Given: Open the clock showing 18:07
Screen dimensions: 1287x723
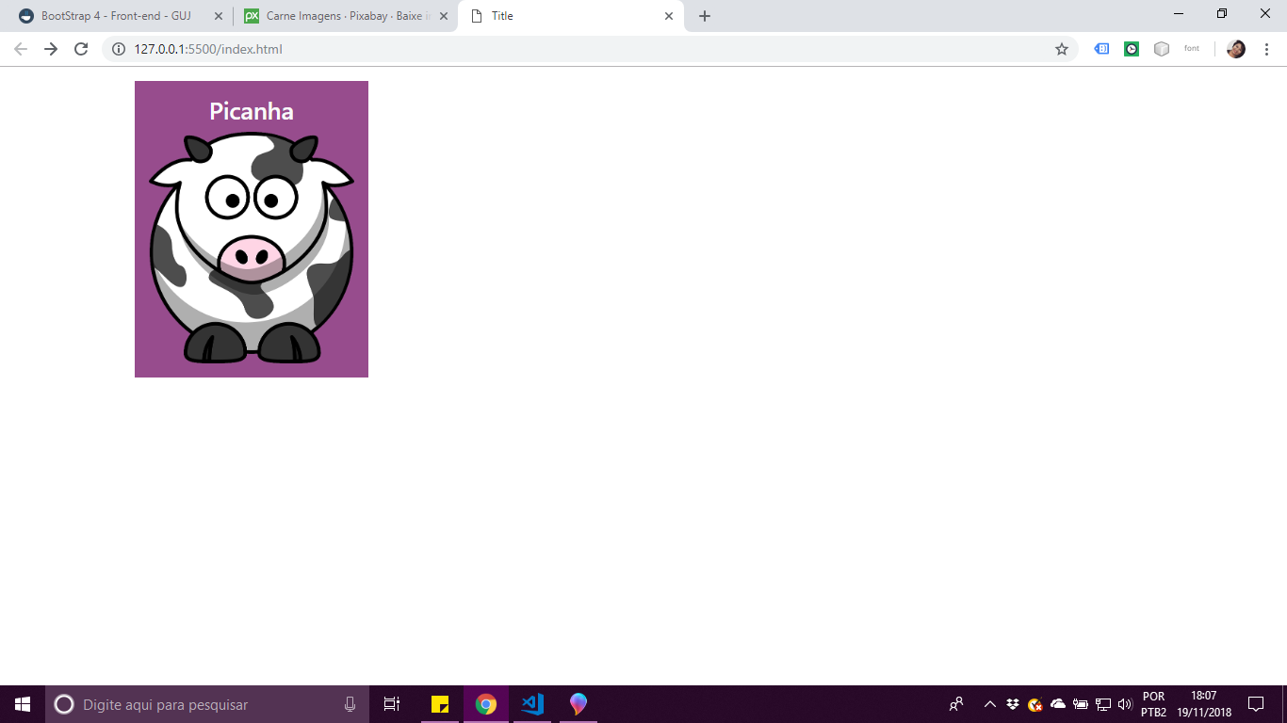Looking at the screenshot, I should pos(1204,704).
